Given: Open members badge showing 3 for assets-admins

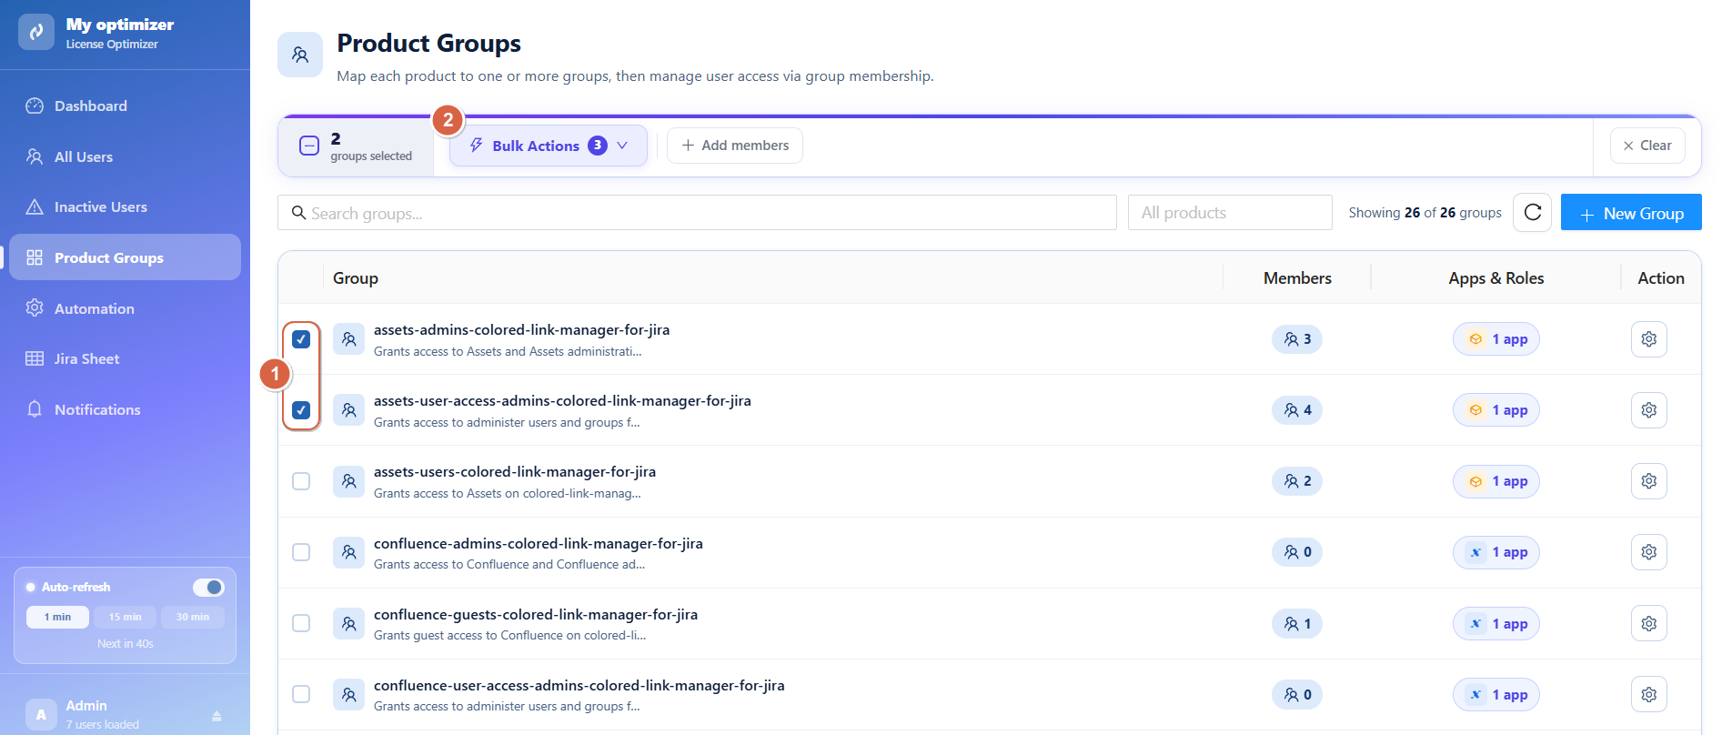Looking at the screenshot, I should [x=1297, y=339].
